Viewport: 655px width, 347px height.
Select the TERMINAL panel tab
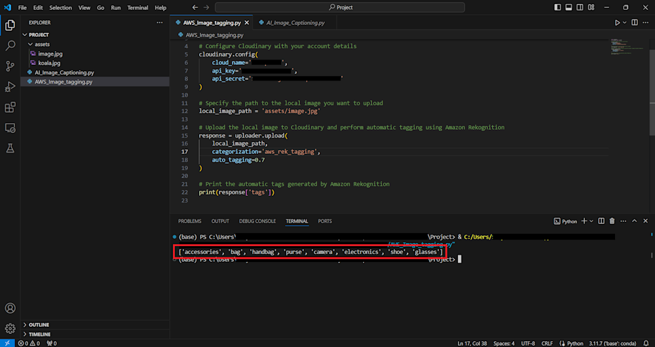click(297, 221)
